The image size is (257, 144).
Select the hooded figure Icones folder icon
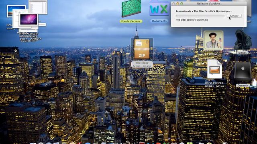tap(243, 40)
